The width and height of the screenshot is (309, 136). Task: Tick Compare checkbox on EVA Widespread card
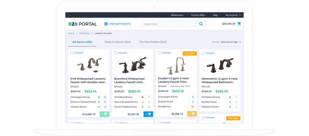coord(72,53)
